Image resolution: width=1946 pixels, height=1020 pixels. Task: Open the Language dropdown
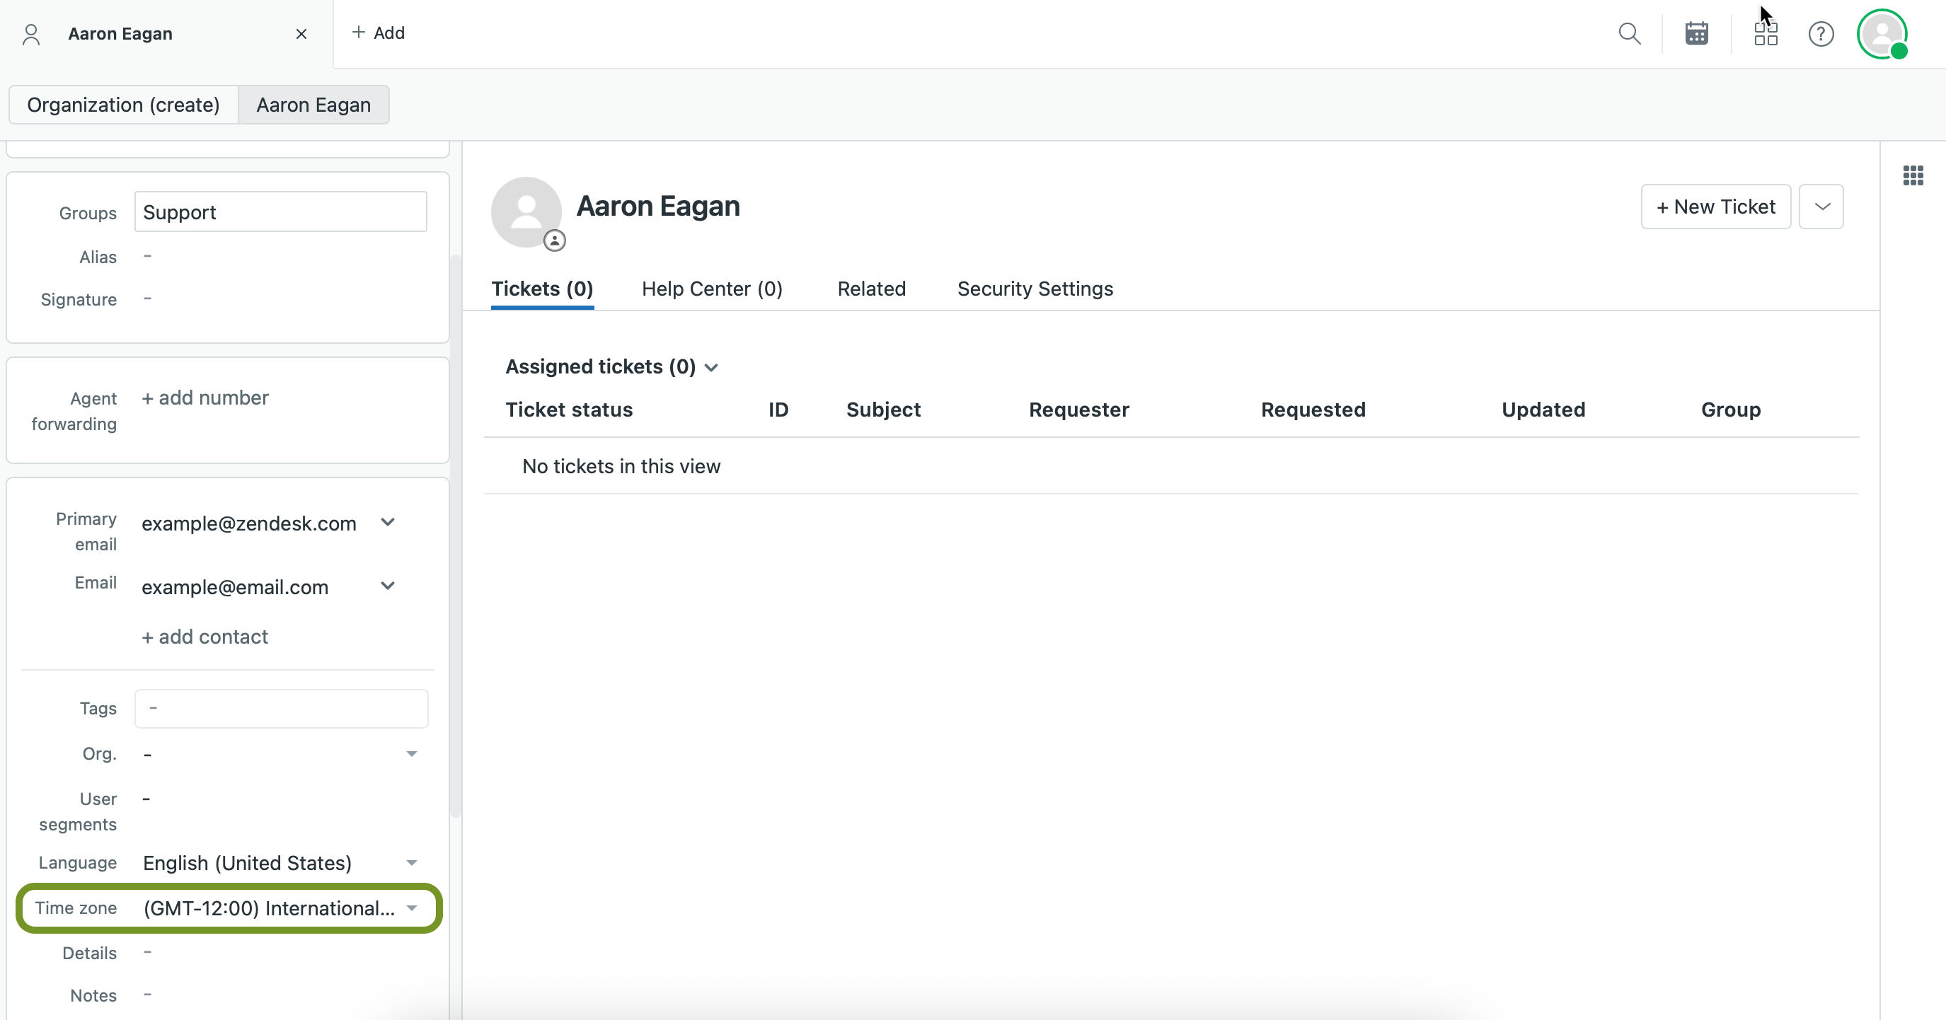click(412, 862)
